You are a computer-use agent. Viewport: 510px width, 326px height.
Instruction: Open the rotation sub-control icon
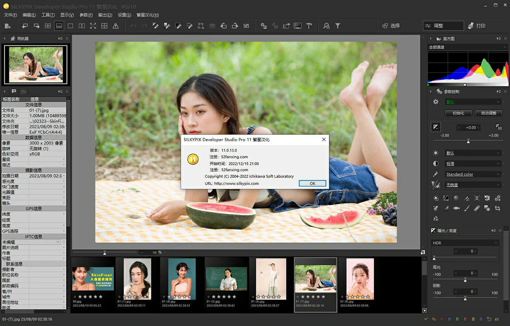pyautogui.click(x=487, y=198)
